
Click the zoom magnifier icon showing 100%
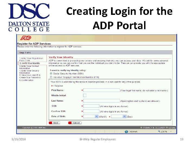(x=159, y=131)
